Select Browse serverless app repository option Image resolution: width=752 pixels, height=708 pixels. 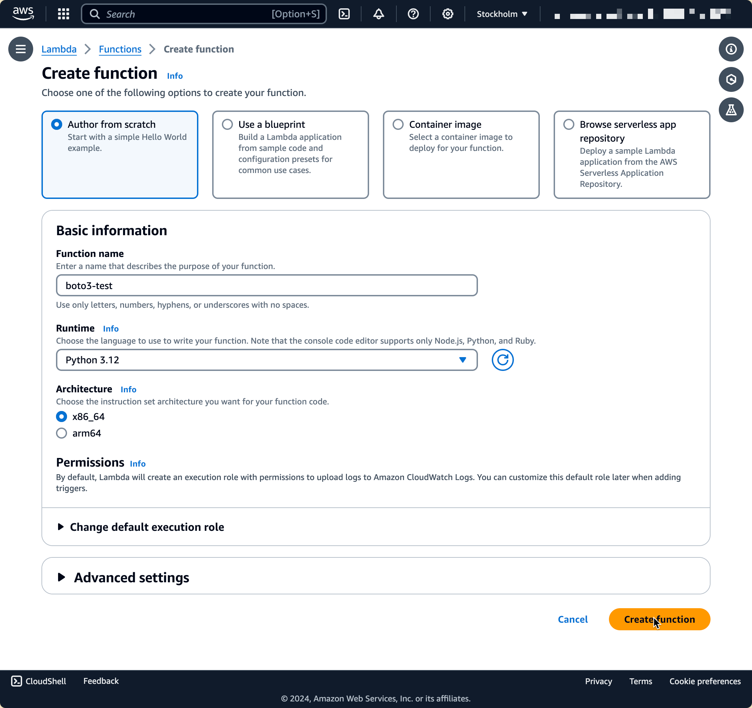632,155
